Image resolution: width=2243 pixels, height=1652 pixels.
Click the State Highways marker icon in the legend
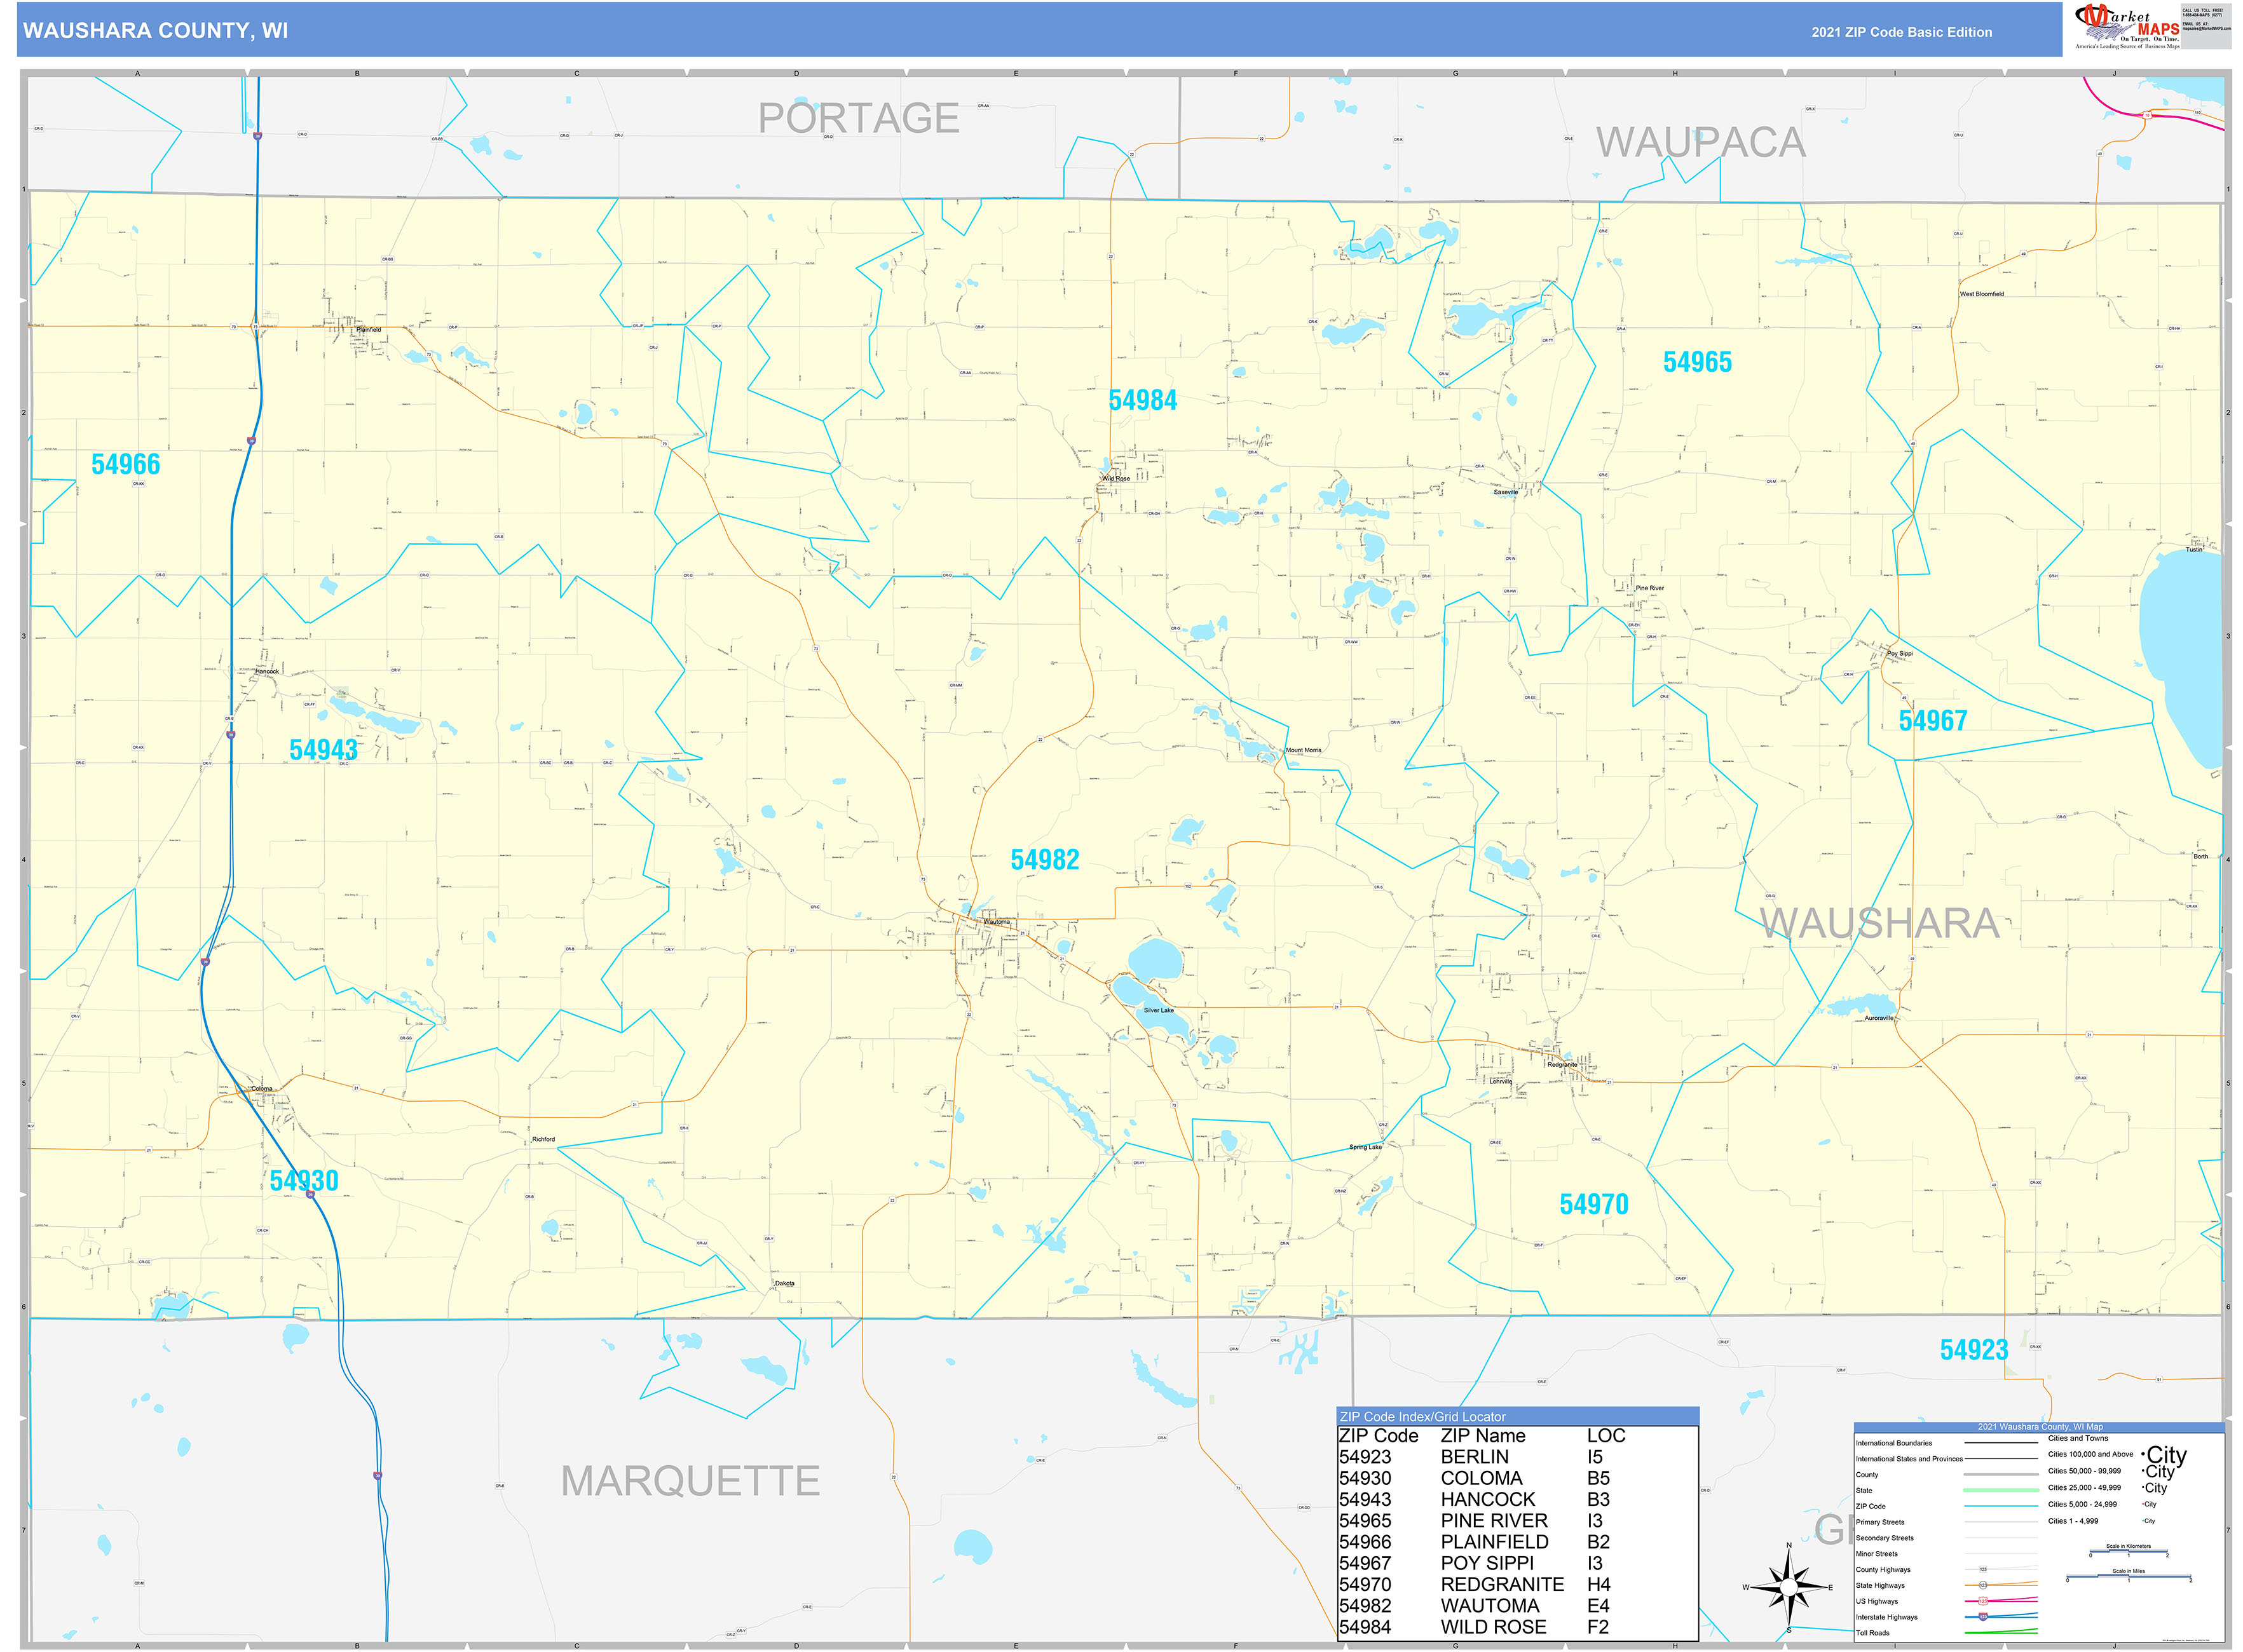(1984, 1586)
